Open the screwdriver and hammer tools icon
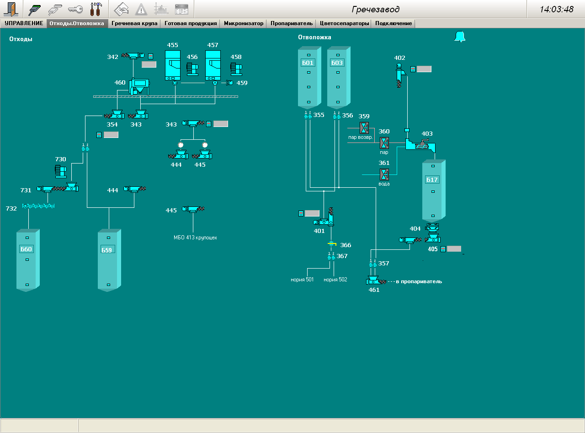The width and height of the screenshot is (585, 433). [x=96, y=9]
